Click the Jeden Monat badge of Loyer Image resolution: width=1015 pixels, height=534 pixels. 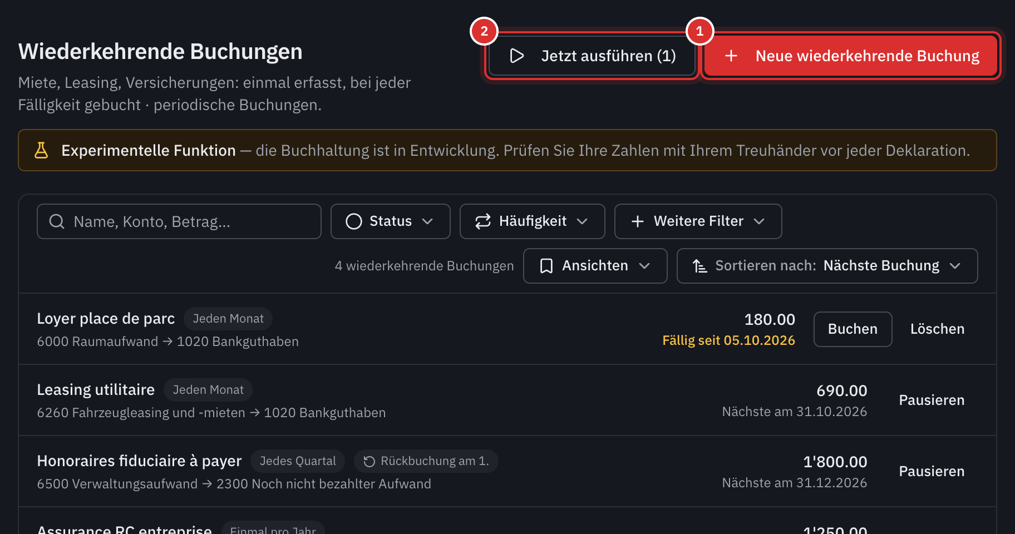coord(228,319)
